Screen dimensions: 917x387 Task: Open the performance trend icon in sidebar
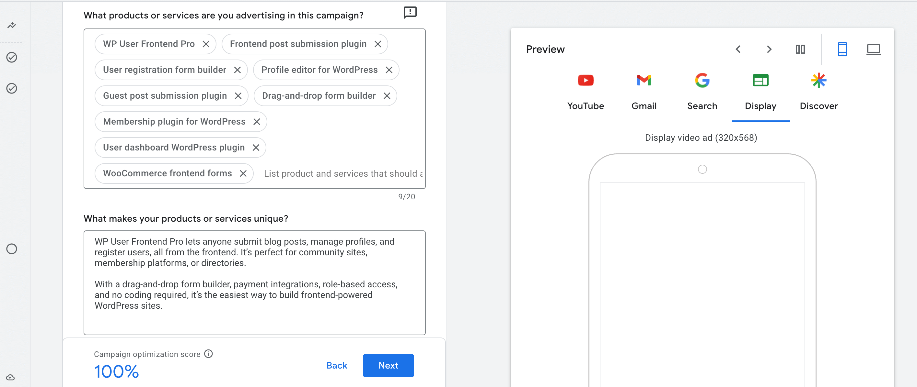pyautogui.click(x=12, y=26)
